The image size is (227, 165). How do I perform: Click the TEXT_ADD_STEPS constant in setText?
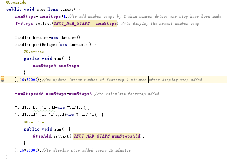(x=91, y=136)
